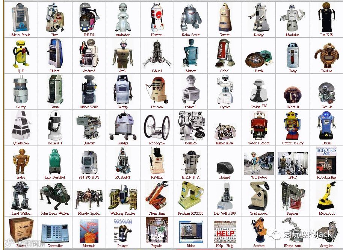Click the Repairs category thumbnail
The height and width of the screenshot is (250, 343).
click(157, 230)
